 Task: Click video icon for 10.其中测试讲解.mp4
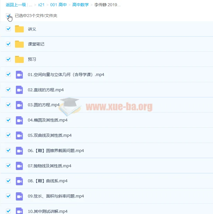coord(19,211)
